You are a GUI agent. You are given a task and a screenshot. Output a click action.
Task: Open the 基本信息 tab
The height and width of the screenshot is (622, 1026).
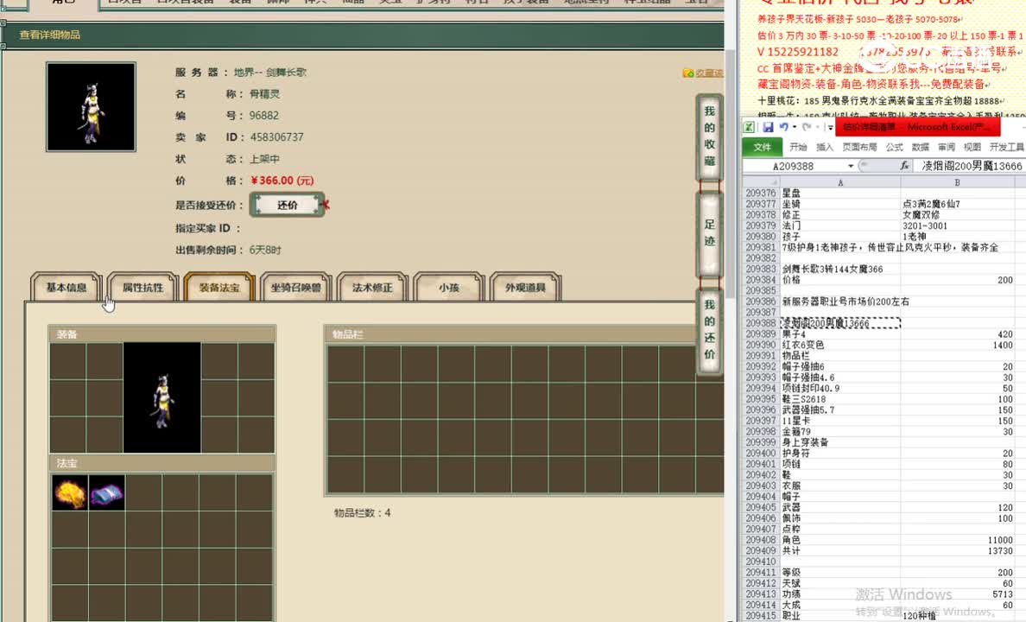point(66,288)
